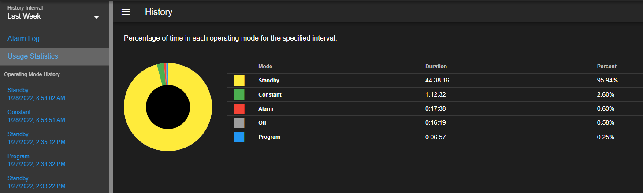This screenshot has height=193, width=643.
Task: Click the gray Off color swatch
Action: [x=239, y=123]
